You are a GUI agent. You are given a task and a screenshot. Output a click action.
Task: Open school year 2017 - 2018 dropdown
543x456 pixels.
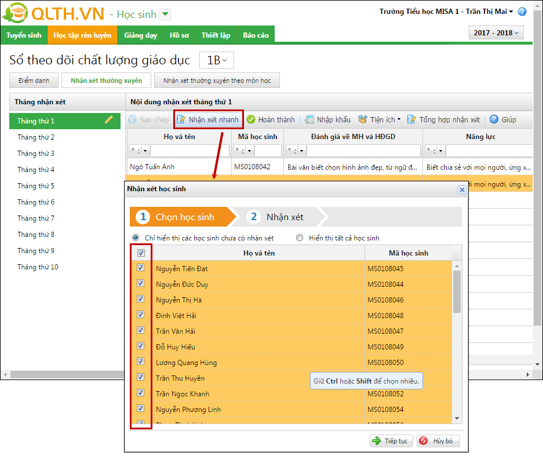tap(496, 33)
